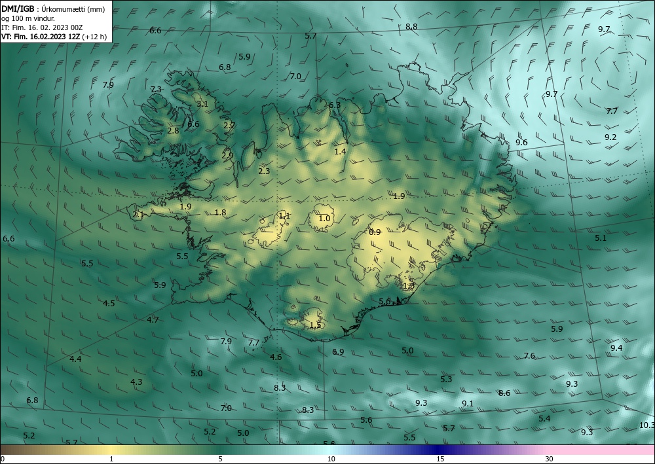Click the 4.4 value label

click(75, 359)
